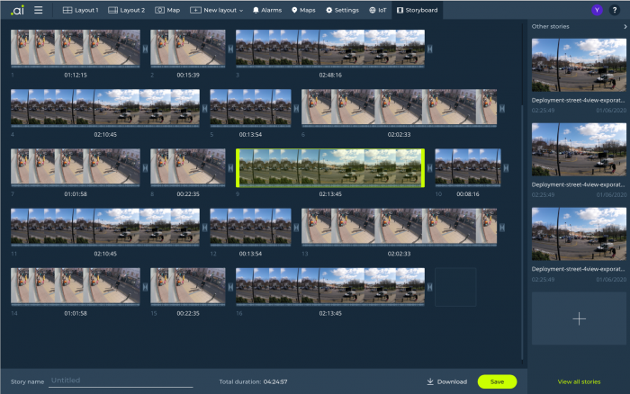Click the transition icon after clip 5
The width and height of the screenshot is (630, 394).
pos(296,109)
